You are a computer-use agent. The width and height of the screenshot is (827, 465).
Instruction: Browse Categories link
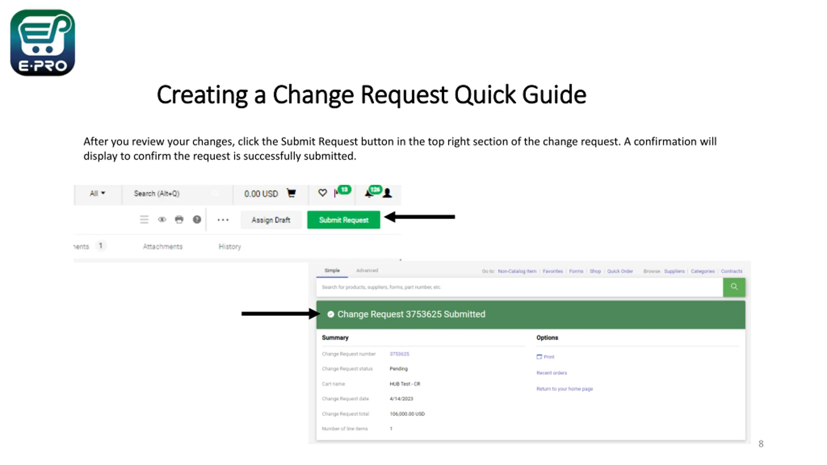click(x=703, y=271)
